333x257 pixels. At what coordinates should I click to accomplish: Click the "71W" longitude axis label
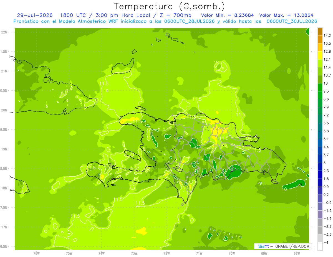199,253
